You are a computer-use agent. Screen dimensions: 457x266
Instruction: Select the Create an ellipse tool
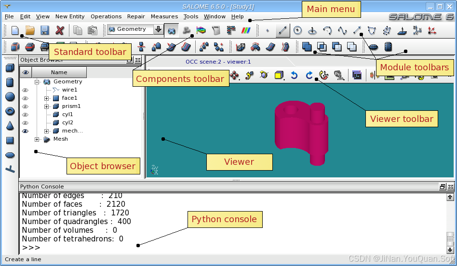coord(312,30)
